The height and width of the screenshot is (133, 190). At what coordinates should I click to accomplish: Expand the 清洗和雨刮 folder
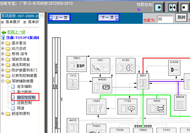[2, 65]
